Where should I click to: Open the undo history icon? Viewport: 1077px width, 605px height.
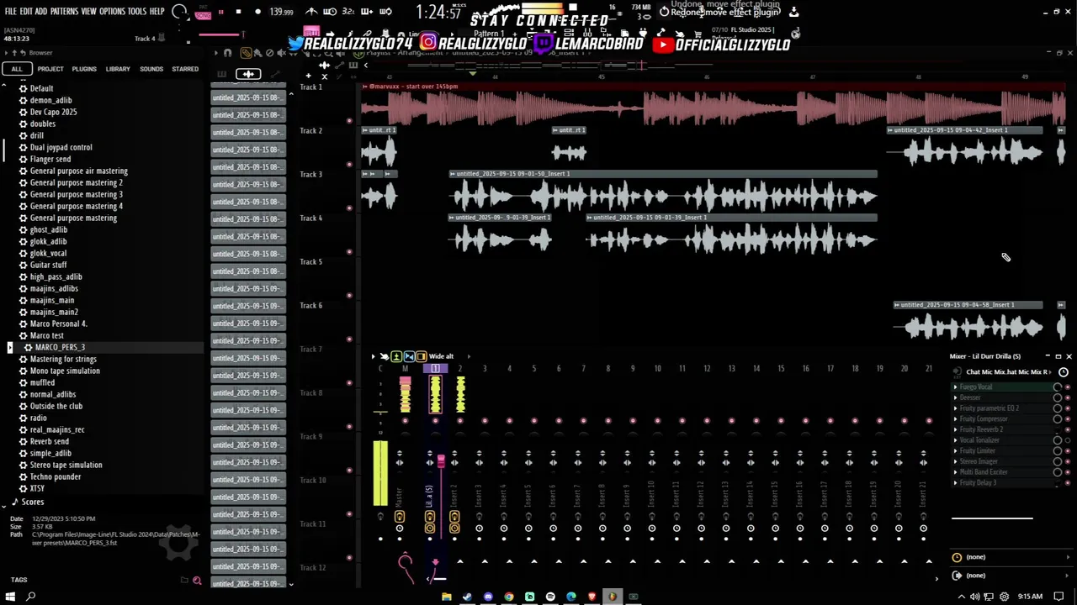(664, 12)
